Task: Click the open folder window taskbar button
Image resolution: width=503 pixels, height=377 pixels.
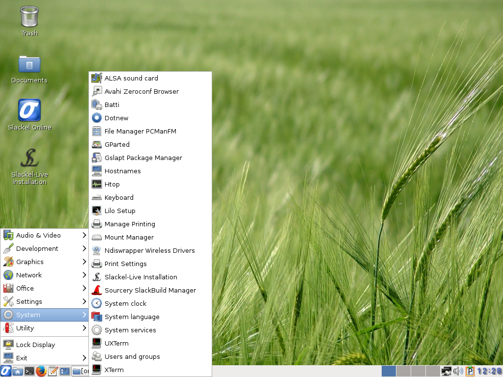Action: pos(80,371)
